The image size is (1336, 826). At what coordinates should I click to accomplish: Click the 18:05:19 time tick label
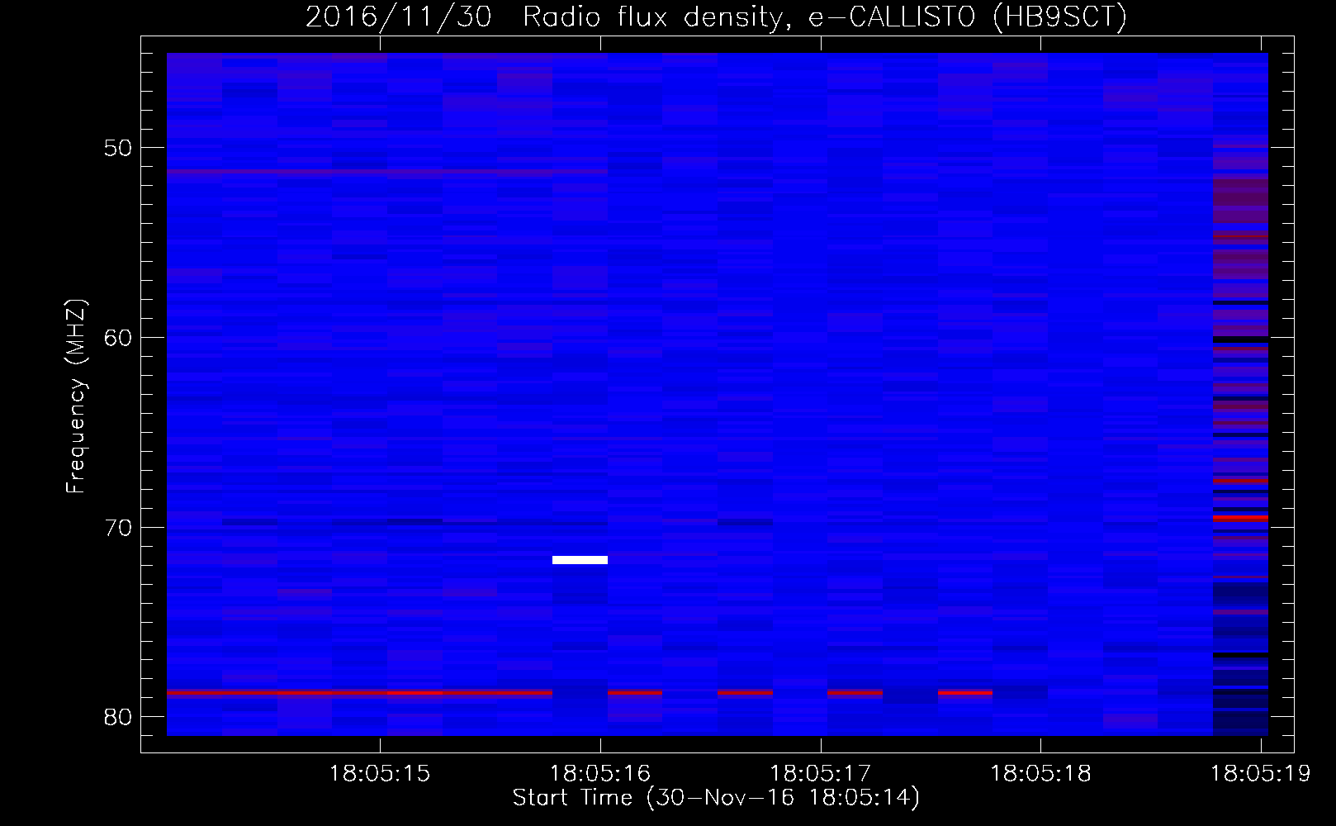point(1261,774)
